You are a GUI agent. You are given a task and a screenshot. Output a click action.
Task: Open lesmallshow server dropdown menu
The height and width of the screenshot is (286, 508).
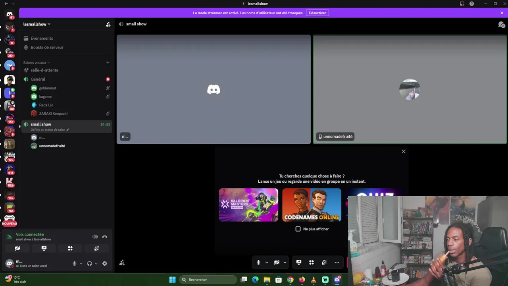point(37,24)
